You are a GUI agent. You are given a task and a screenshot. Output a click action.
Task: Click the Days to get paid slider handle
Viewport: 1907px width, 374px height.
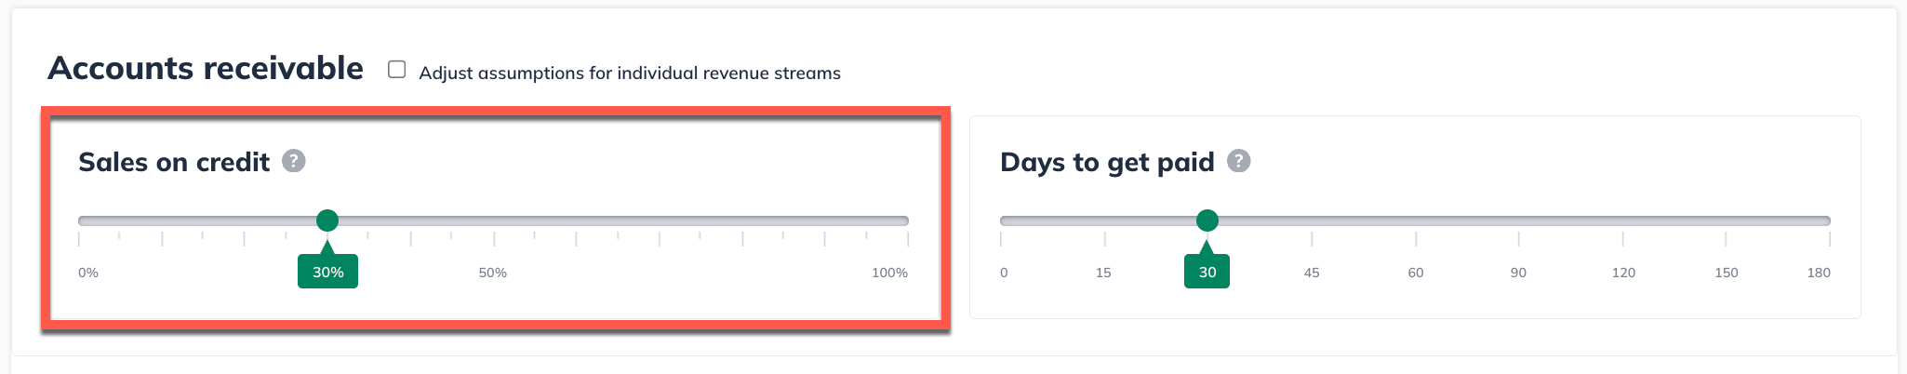coord(1207,220)
